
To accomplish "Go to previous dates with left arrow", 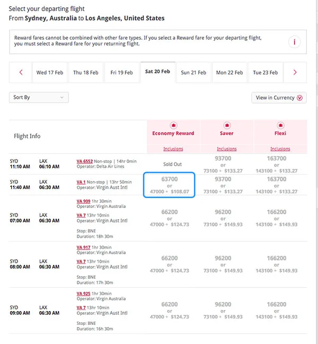I will (x=21, y=73).
